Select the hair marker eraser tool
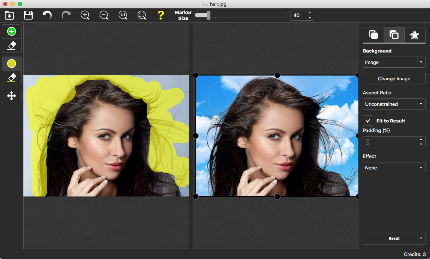430x259 pixels. coord(12,78)
